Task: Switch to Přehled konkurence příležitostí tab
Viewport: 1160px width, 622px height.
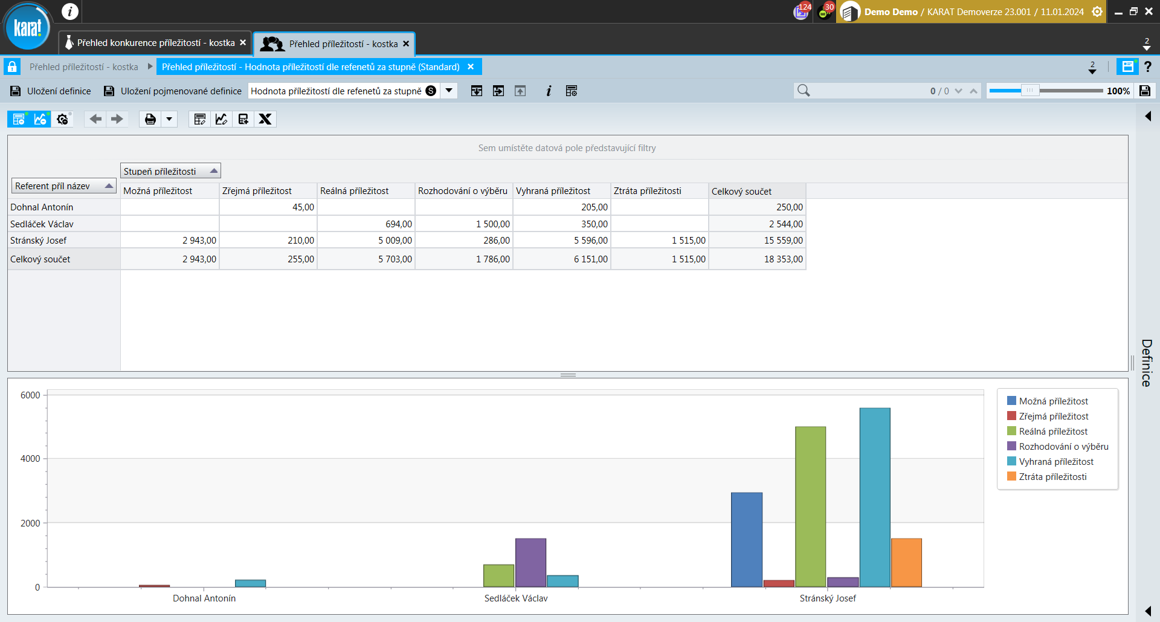Action: click(x=155, y=43)
